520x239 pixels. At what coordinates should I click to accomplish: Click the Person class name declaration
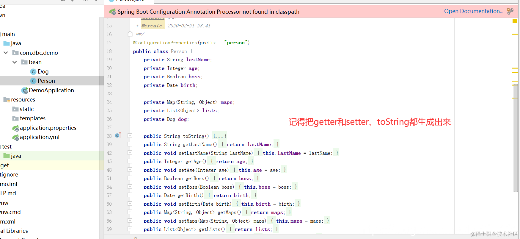tap(179, 51)
